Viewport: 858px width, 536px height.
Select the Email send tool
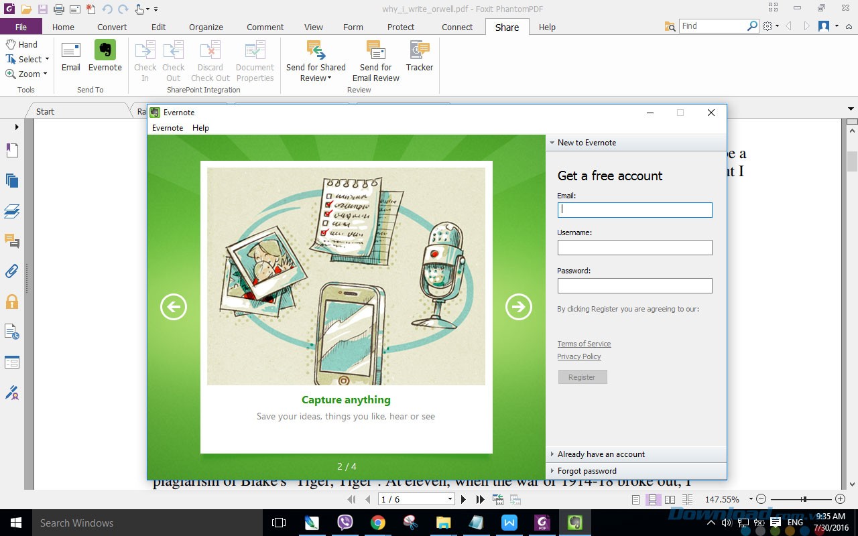[70, 59]
